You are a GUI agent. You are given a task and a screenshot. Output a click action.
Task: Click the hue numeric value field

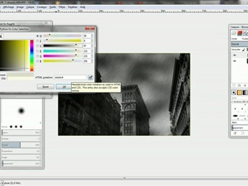[x=87, y=36]
